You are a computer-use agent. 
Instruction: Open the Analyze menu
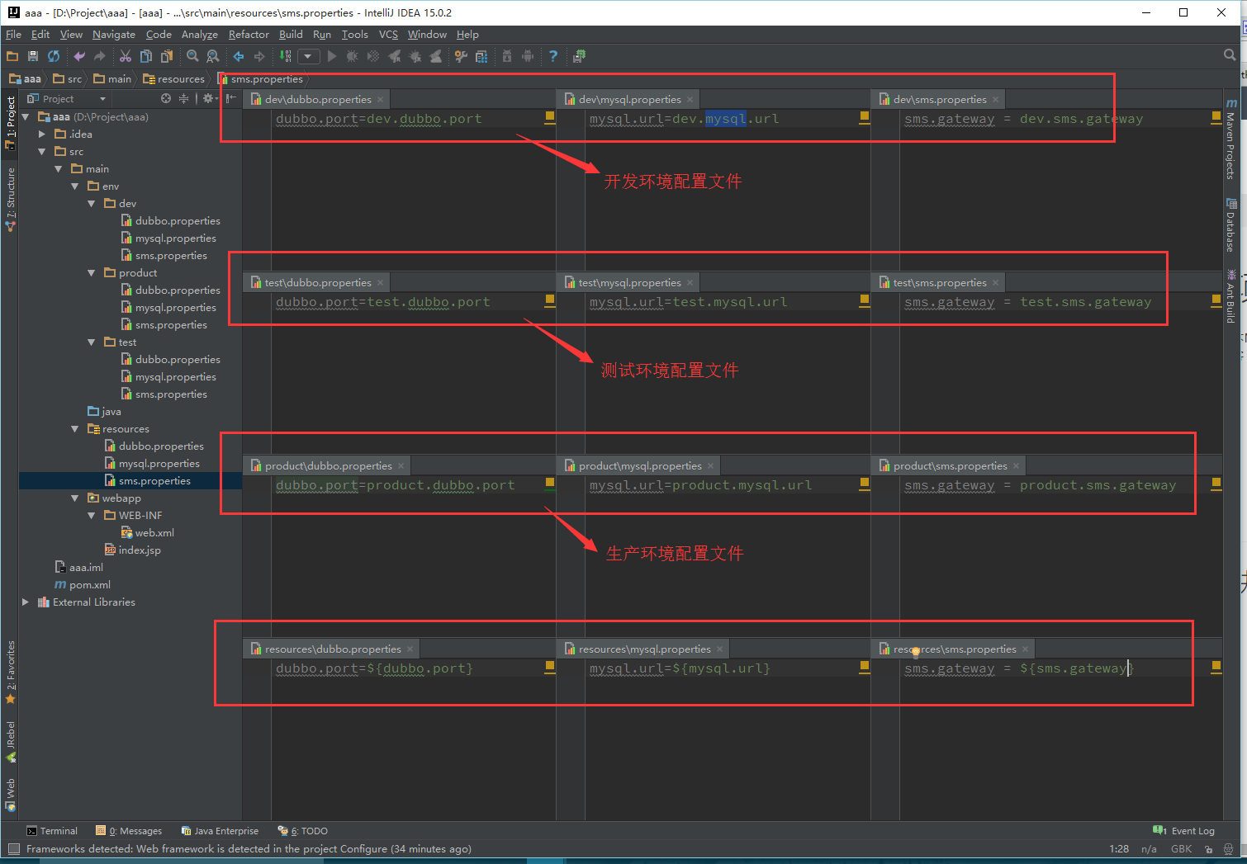click(x=199, y=35)
